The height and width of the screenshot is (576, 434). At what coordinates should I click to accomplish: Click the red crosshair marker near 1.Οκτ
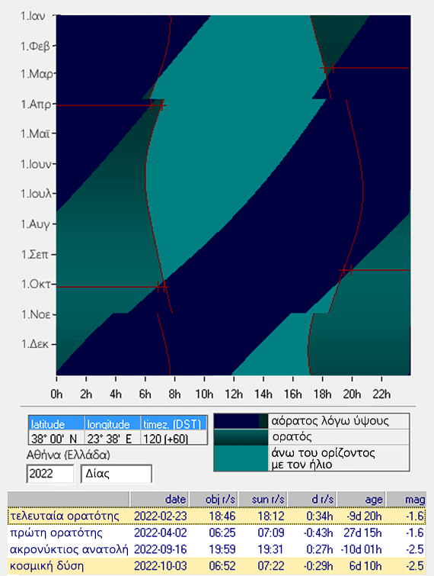click(162, 287)
